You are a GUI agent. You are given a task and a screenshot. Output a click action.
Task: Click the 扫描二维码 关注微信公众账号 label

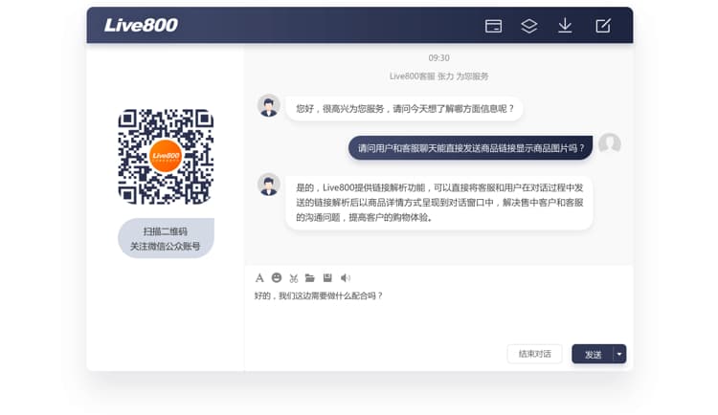(166, 239)
